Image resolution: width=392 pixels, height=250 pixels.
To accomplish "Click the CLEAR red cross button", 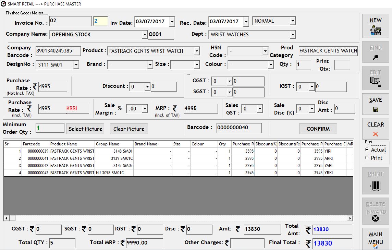I will [x=376, y=129].
